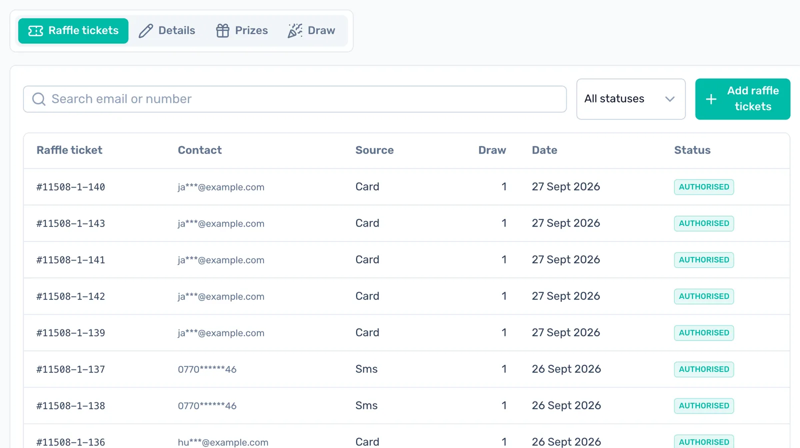Image resolution: width=800 pixels, height=448 pixels.
Task: Select ticket number #11508-1-140
Action: [70, 187]
